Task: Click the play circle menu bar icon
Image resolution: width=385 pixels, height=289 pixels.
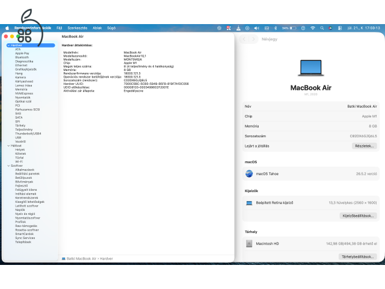Action: (247, 28)
